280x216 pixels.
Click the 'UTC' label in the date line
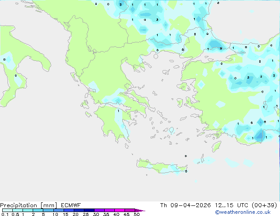pyautogui.click(x=242, y=205)
